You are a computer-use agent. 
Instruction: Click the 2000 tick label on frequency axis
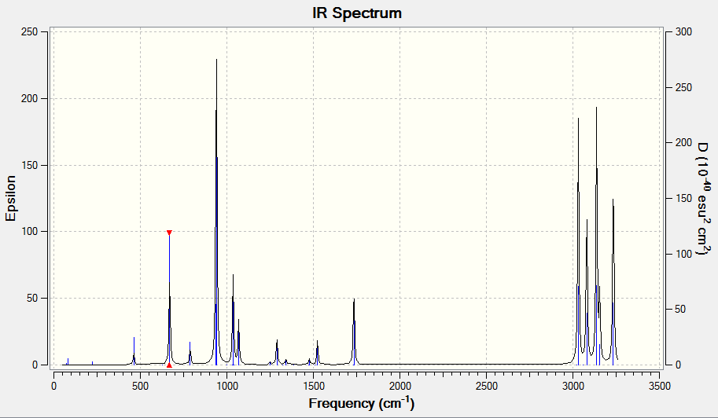[x=400, y=386]
